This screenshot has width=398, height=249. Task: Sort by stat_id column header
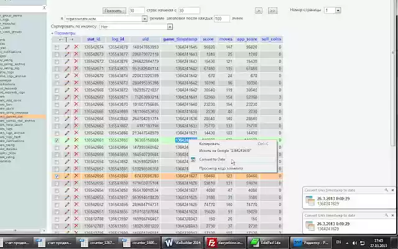point(94,39)
